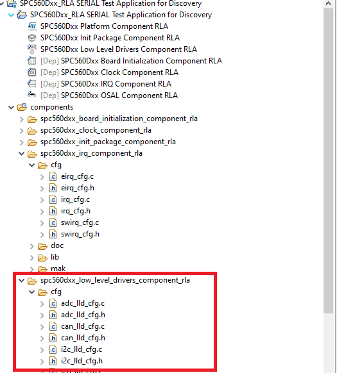Collapse the cfg folder under irq component

[31, 165]
